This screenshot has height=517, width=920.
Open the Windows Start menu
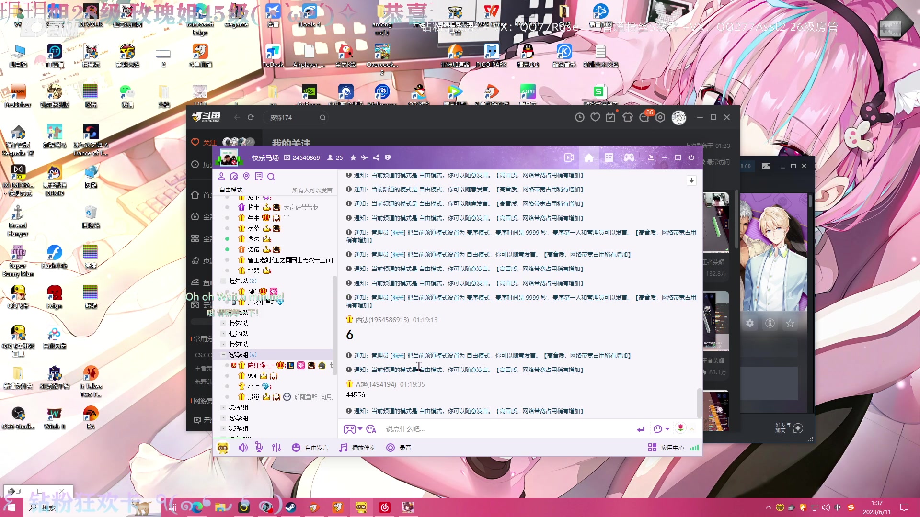click(x=11, y=507)
